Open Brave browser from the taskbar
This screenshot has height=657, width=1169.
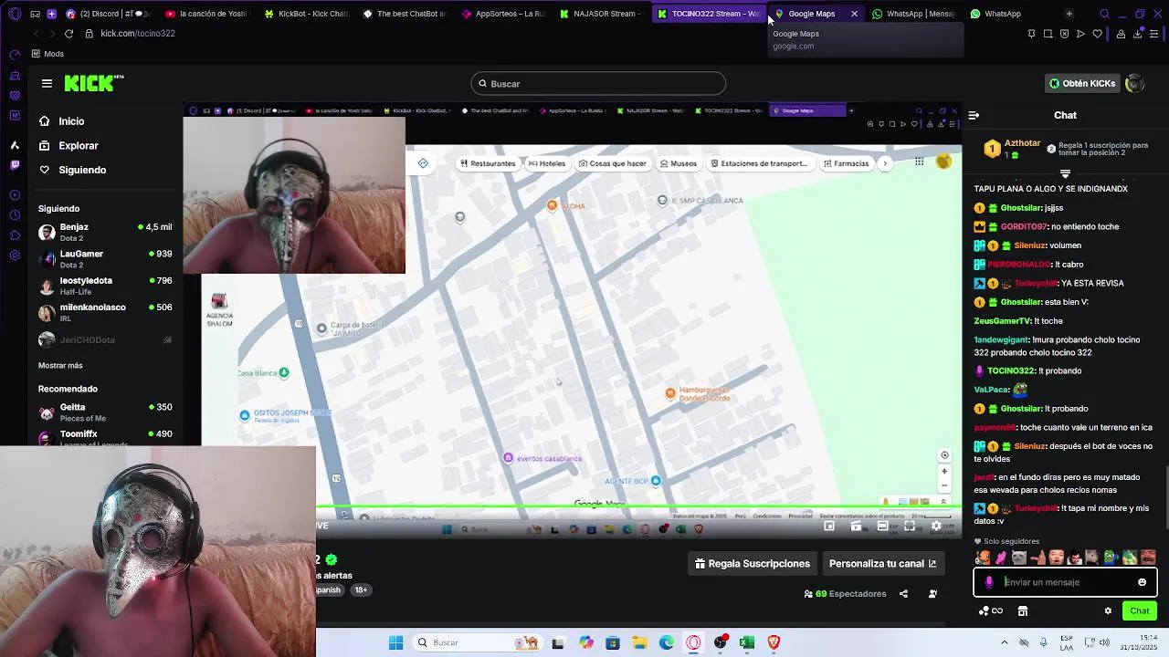coord(774,642)
